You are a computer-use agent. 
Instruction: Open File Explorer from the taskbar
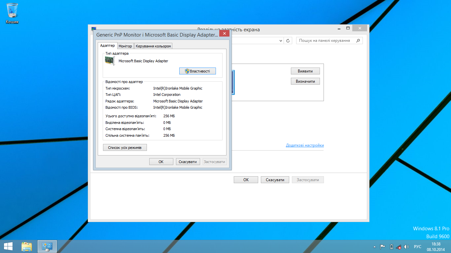(x=27, y=246)
